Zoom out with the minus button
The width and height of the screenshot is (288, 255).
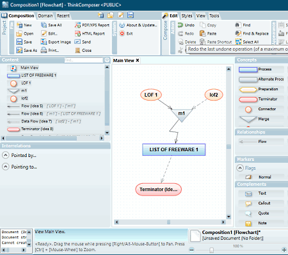[x=191, y=250]
